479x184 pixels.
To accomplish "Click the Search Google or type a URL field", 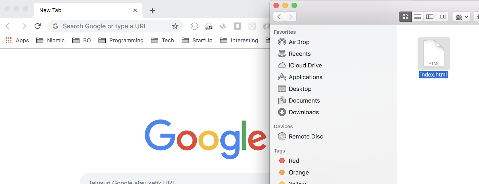I will point(115,26).
